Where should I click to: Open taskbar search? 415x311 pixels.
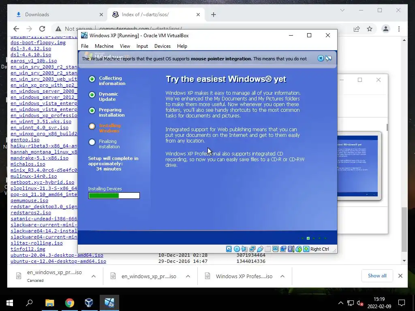click(29, 303)
